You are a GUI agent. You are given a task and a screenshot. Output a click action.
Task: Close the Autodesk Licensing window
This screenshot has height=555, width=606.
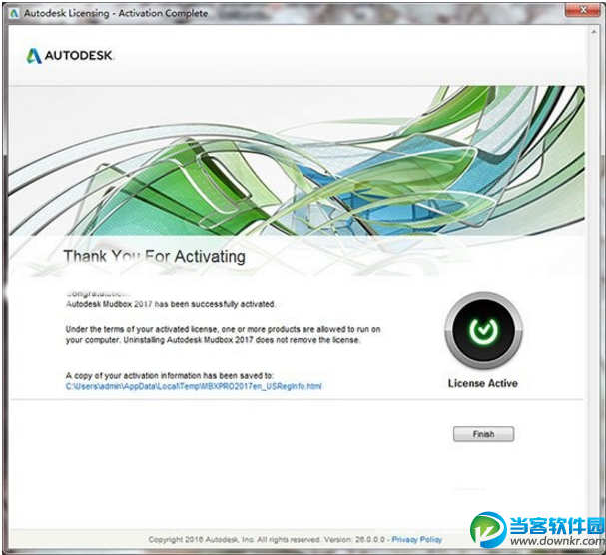[583, 10]
